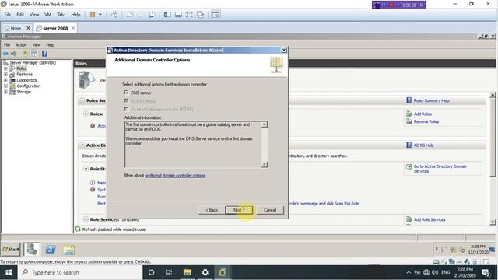Expand the Storage tree node
The height and width of the screenshot is (280, 498).
pyautogui.click(x=5, y=92)
